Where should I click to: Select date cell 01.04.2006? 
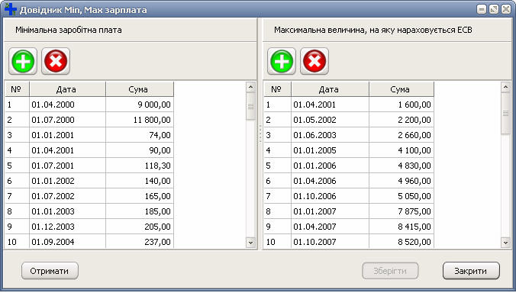click(x=330, y=181)
